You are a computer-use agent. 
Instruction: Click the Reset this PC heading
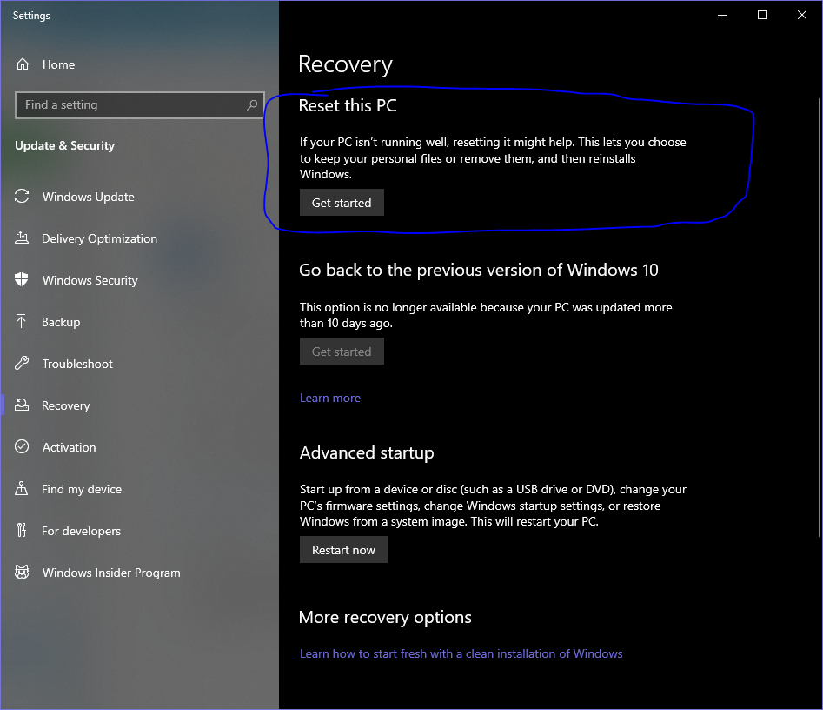point(348,105)
